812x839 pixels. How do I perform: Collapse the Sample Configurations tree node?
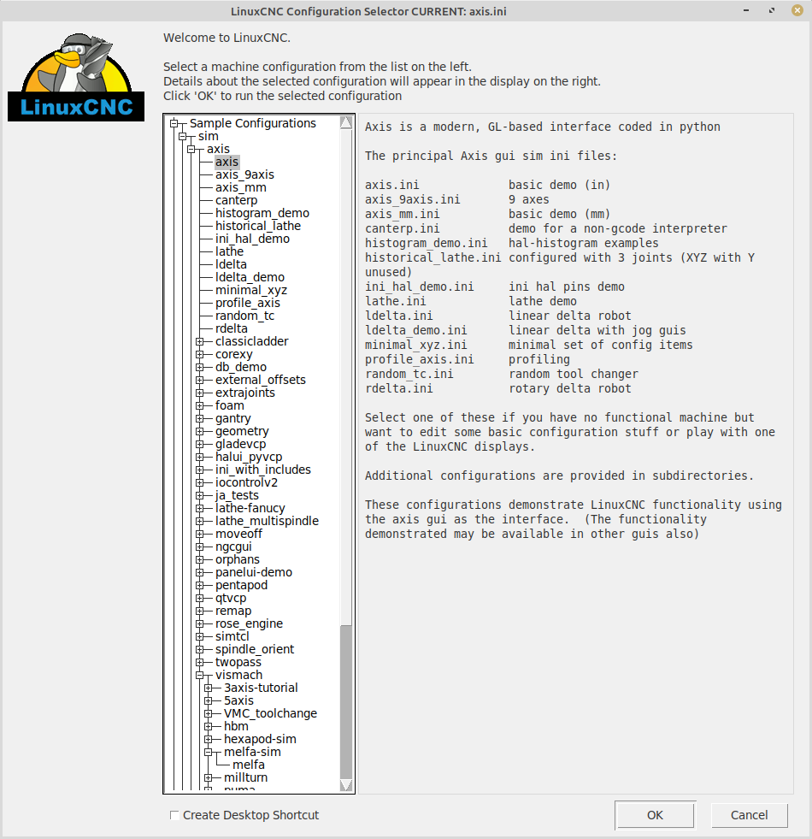coord(174,124)
